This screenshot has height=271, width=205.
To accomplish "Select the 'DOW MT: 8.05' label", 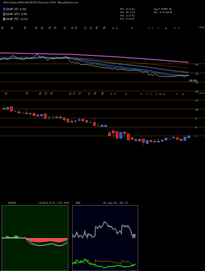I will pyautogui.click(x=16, y=14).
